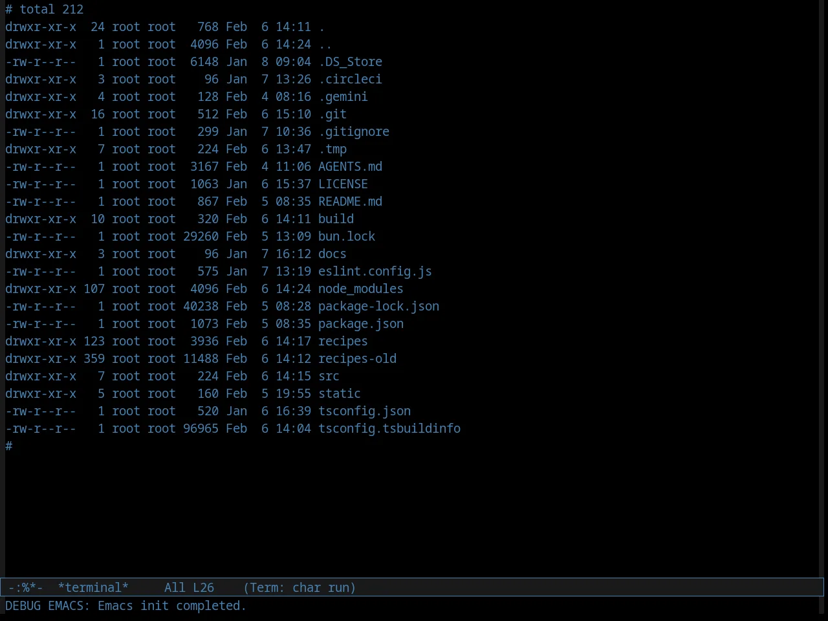Select the .circleci directory entry

click(x=350, y=80)
